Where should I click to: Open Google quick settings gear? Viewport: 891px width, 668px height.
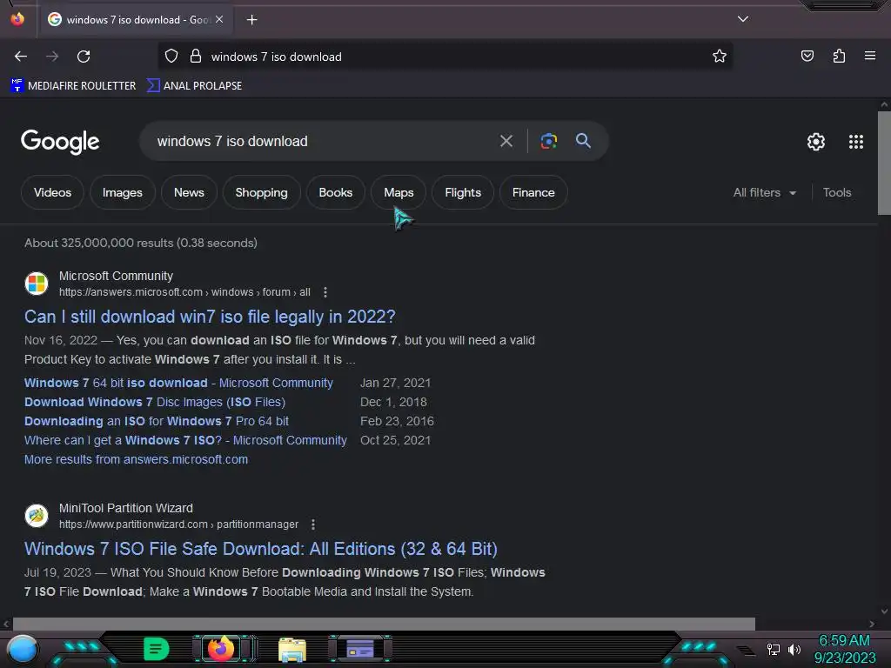(816, 142)
